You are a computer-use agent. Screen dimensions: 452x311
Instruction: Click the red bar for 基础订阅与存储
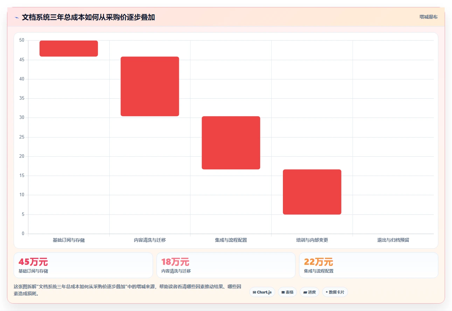click(x=69, y=49)
